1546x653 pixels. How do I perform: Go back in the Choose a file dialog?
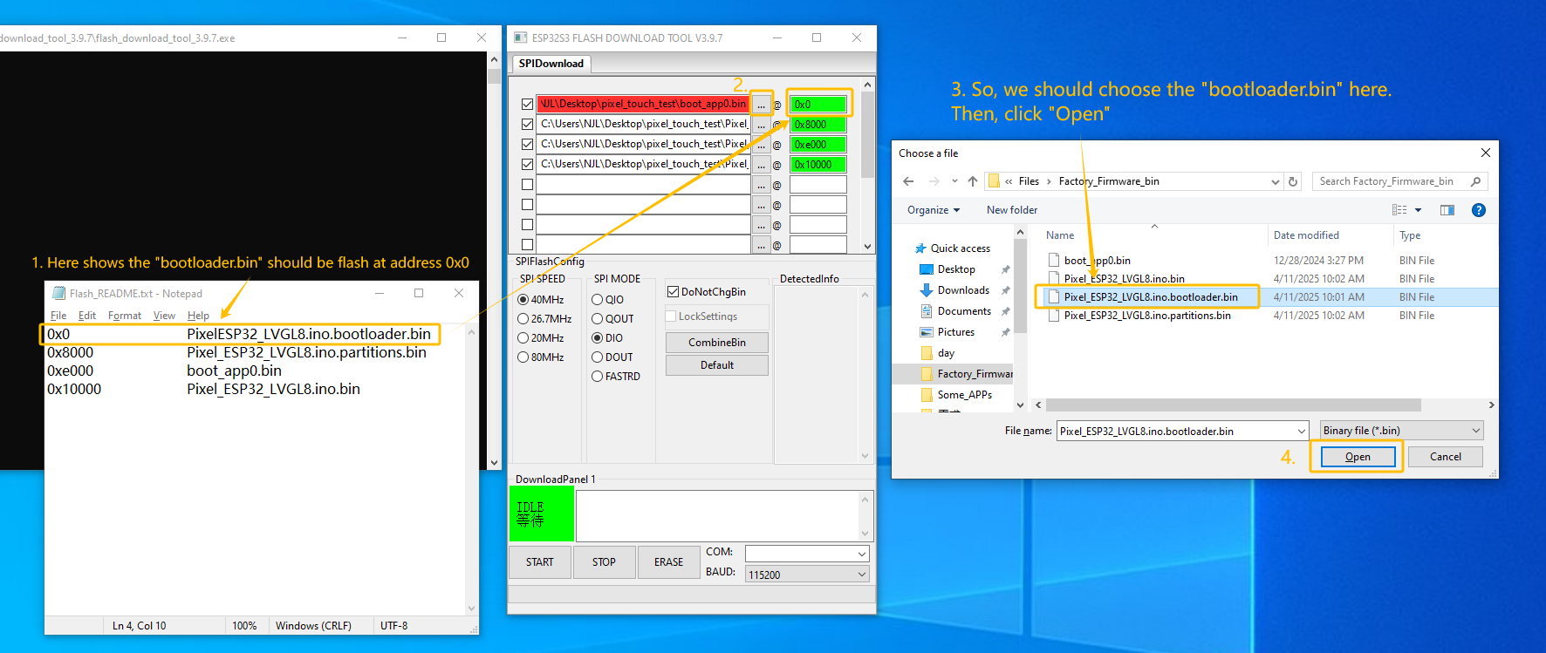(x=908, y=181)
